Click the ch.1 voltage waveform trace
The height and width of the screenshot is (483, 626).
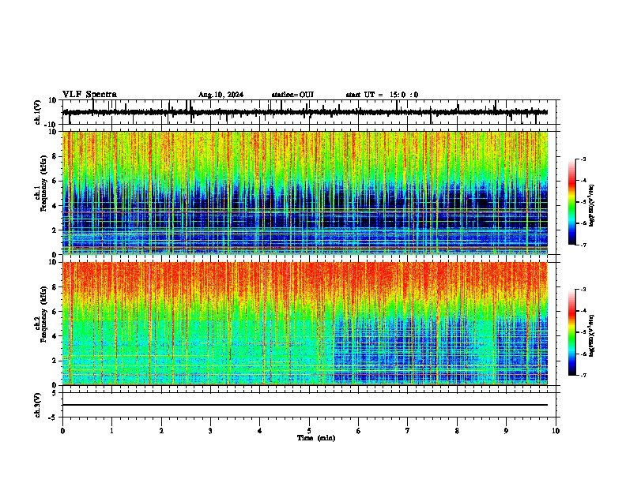click(x=305, y=112)
